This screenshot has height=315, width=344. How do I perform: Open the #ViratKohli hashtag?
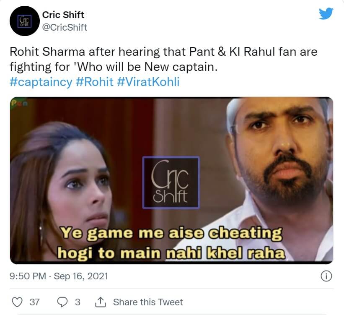pyautogui.click(x=148, y=82)
